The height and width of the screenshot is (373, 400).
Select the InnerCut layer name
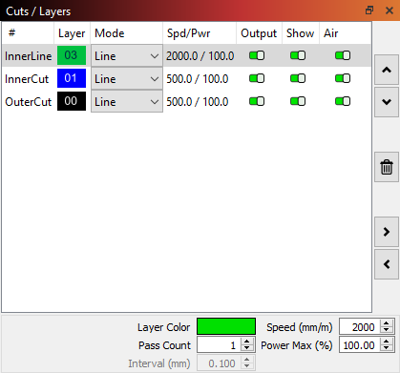click(27, 79)
